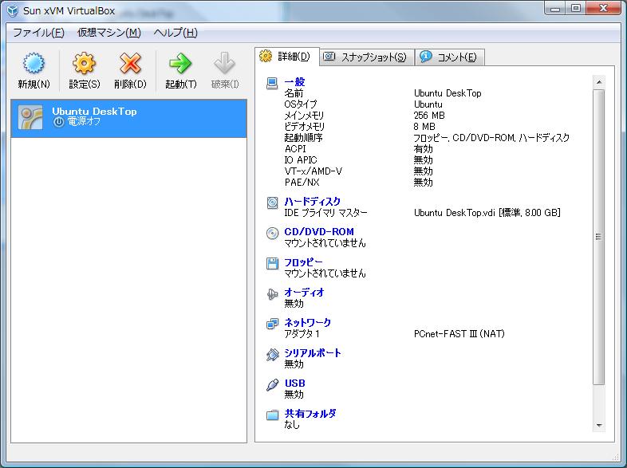This screenshot has height=468, width=627.
Task: Click the PAE/NX label
Action: (x=302, y=183)
